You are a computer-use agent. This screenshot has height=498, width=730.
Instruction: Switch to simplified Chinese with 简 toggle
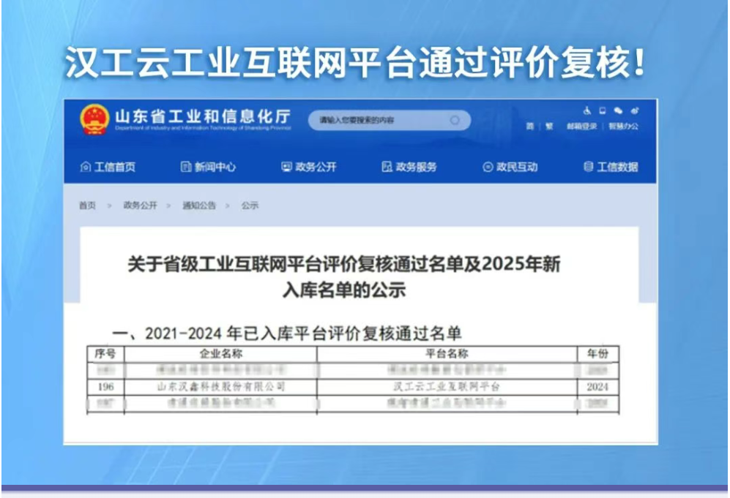pos(529,124)
